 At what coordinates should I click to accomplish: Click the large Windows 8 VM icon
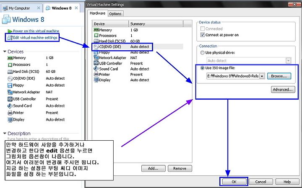pyautogui.click(x=6, y=19)
